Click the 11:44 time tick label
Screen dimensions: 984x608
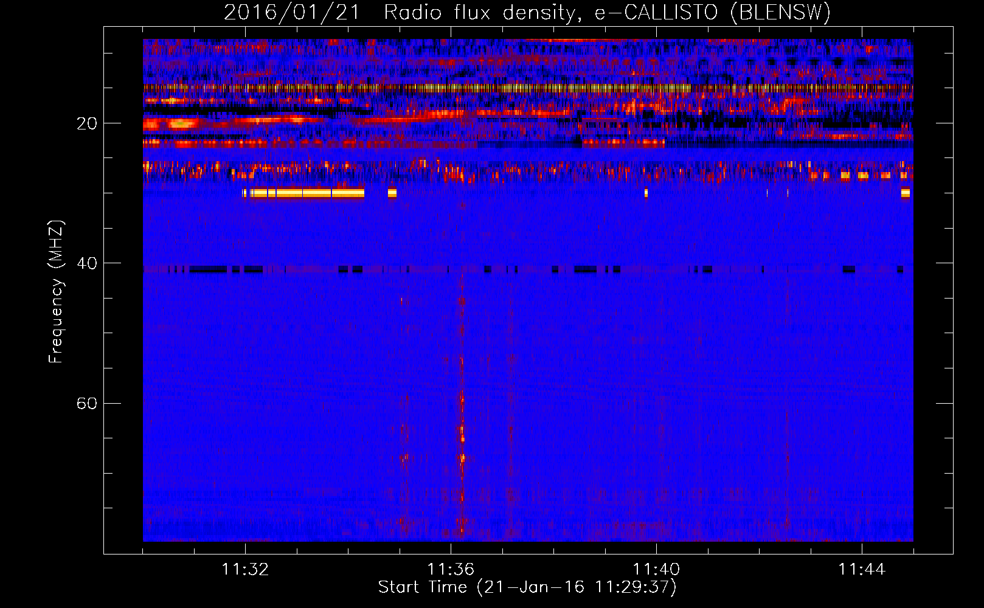(862, 570)
